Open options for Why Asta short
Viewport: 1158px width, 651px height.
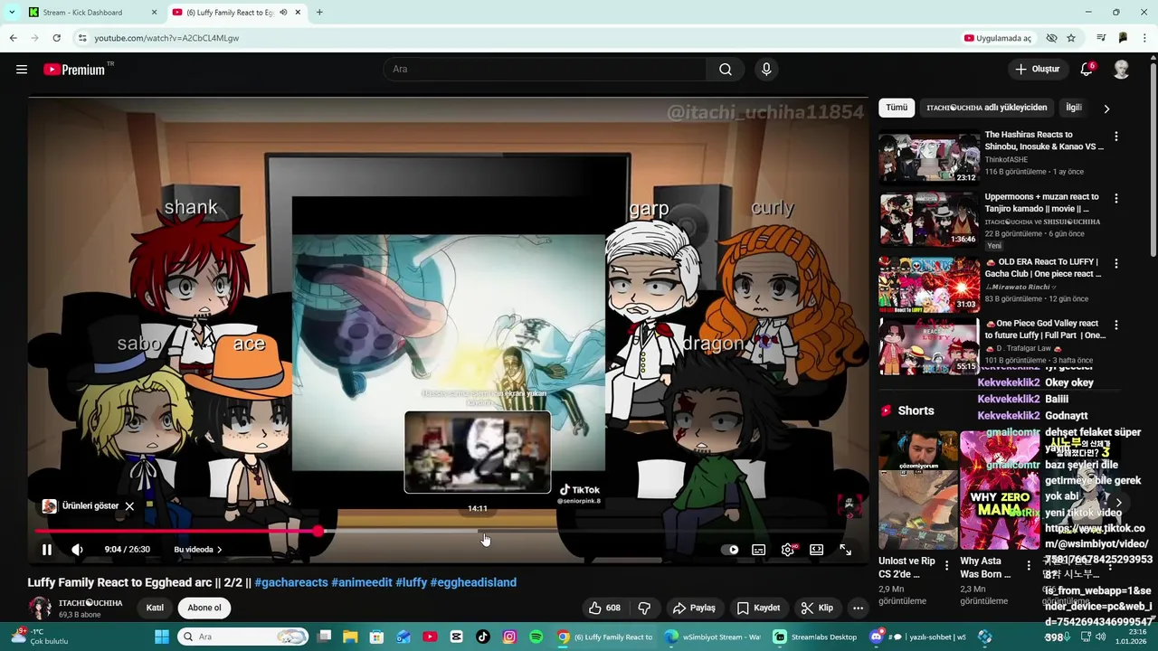coord(1029,566)
